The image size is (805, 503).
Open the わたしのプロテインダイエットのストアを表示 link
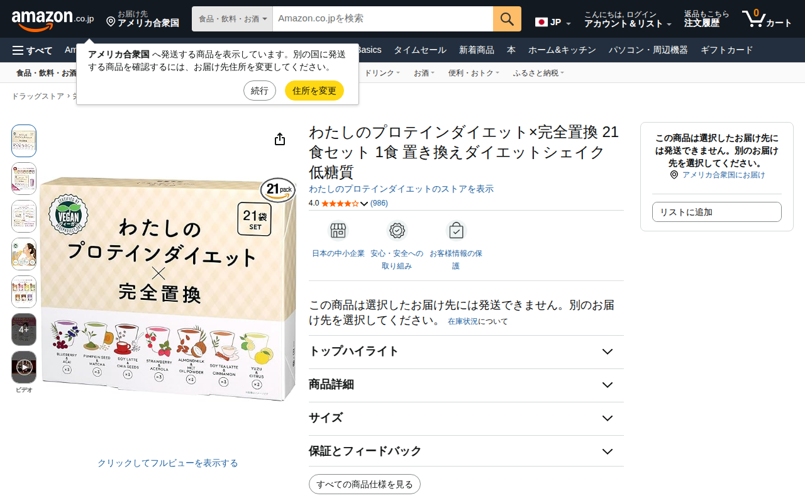(401, 189)
